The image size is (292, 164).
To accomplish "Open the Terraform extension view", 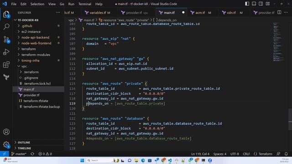I will click(x=6, y=77).
